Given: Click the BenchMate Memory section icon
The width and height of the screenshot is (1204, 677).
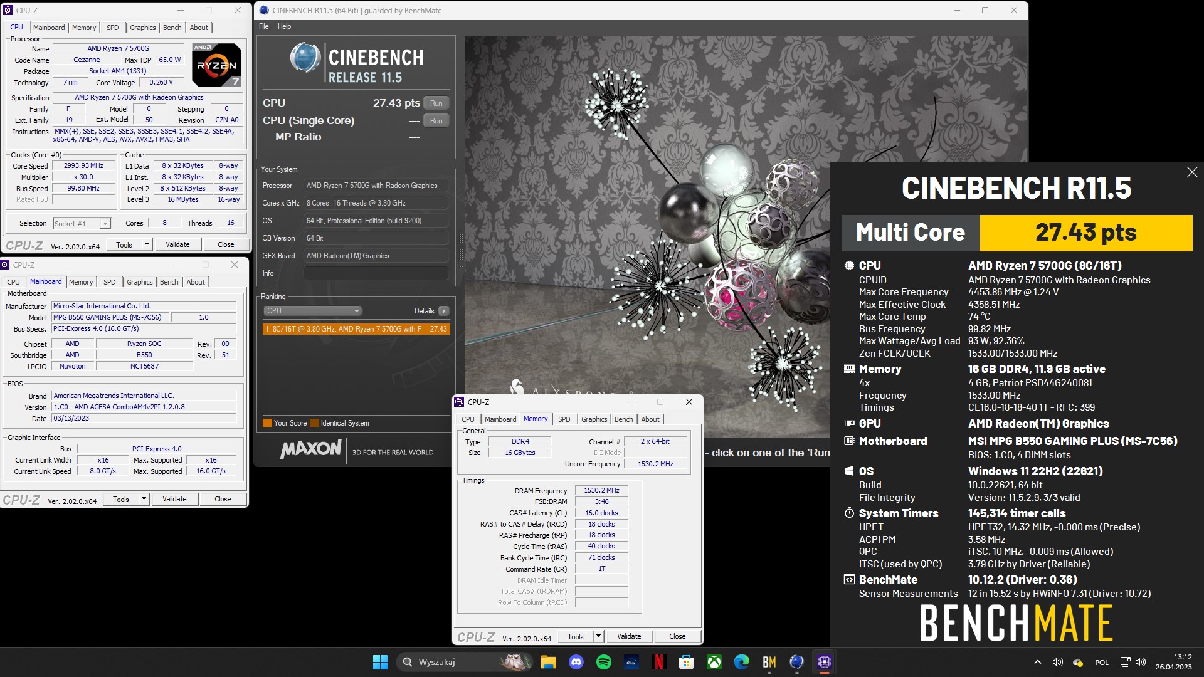Looking at the screenshot, I should tap(849, 369).
